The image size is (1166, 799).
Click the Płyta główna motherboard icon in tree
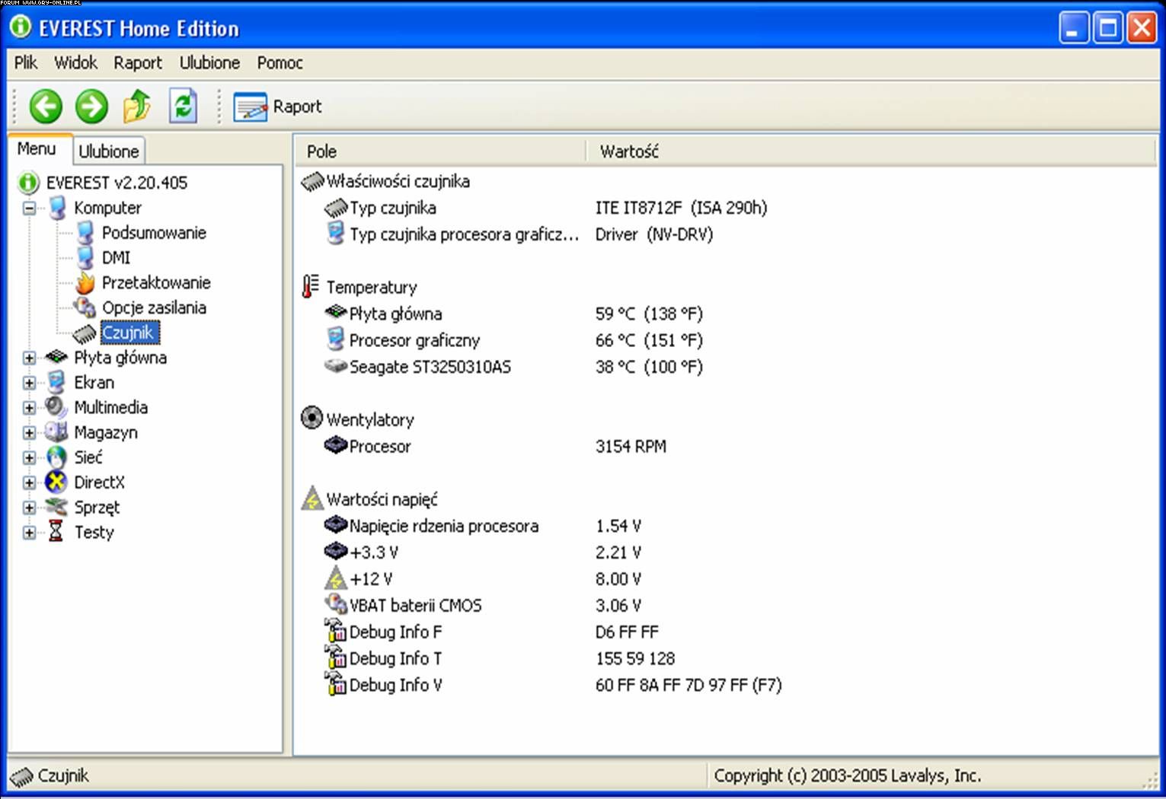pyautogui.click(x=56, y=357)
